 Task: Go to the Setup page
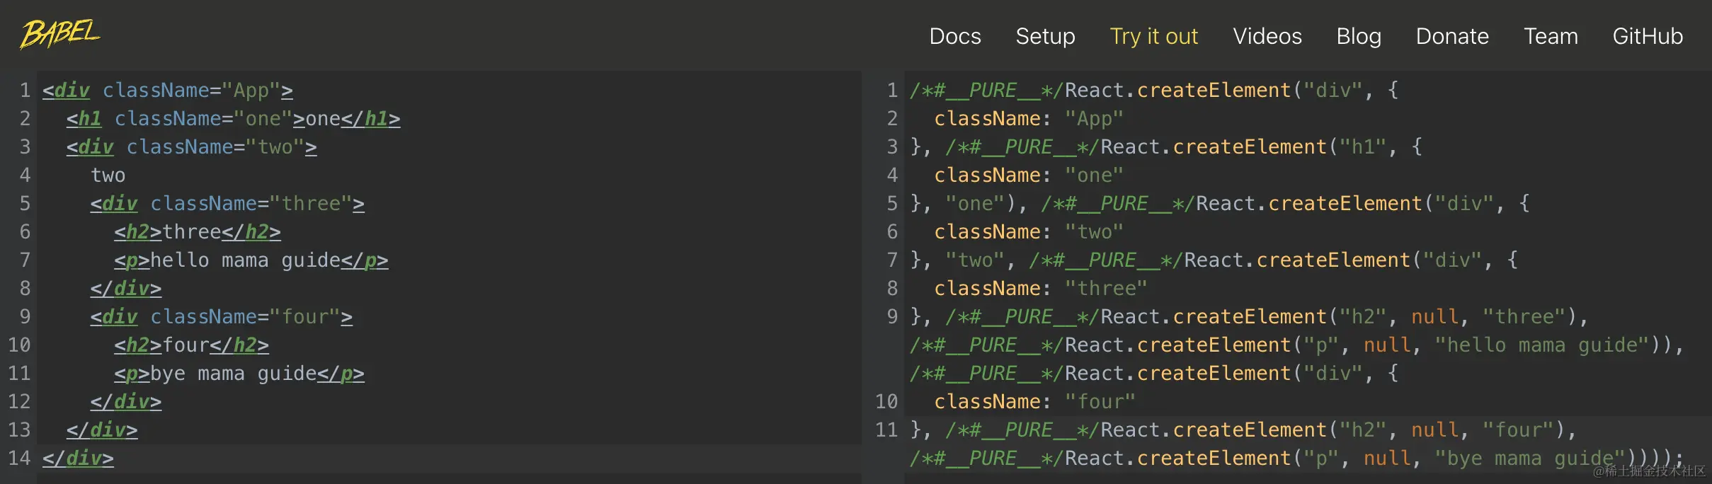(1045, 36)
